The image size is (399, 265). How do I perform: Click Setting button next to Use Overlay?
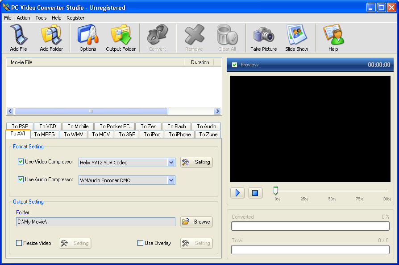click(196, 243)
